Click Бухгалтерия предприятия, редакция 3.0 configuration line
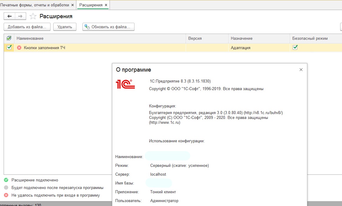The height and width of the screenshot is (206, 342). (216, 113)
